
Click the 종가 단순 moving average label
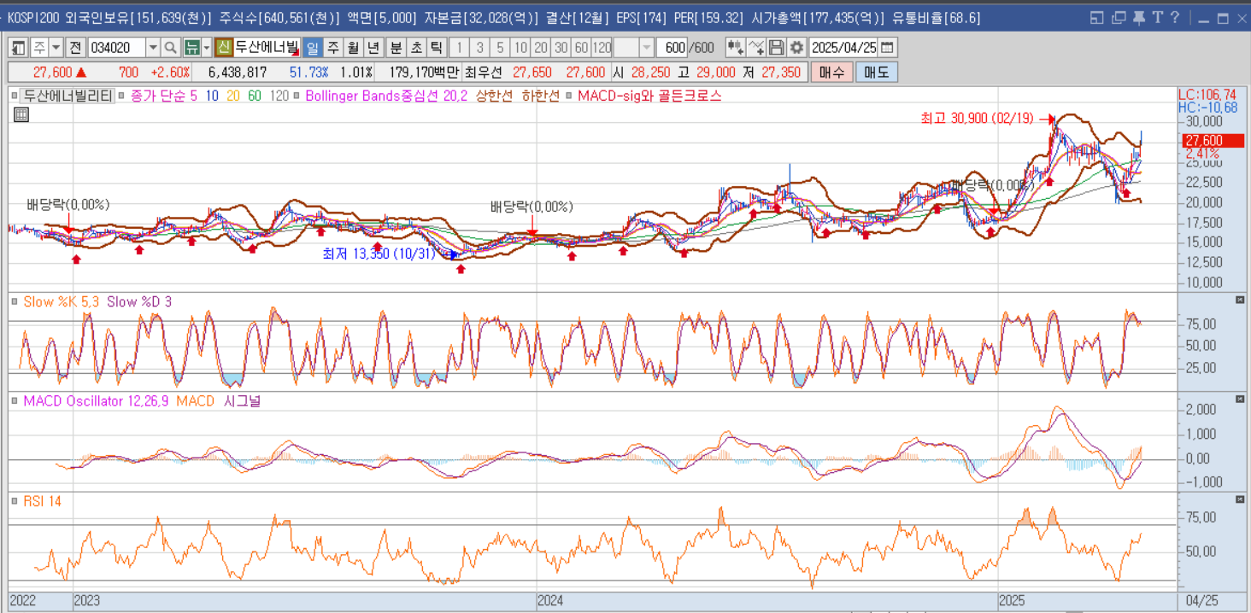[157, 96]
